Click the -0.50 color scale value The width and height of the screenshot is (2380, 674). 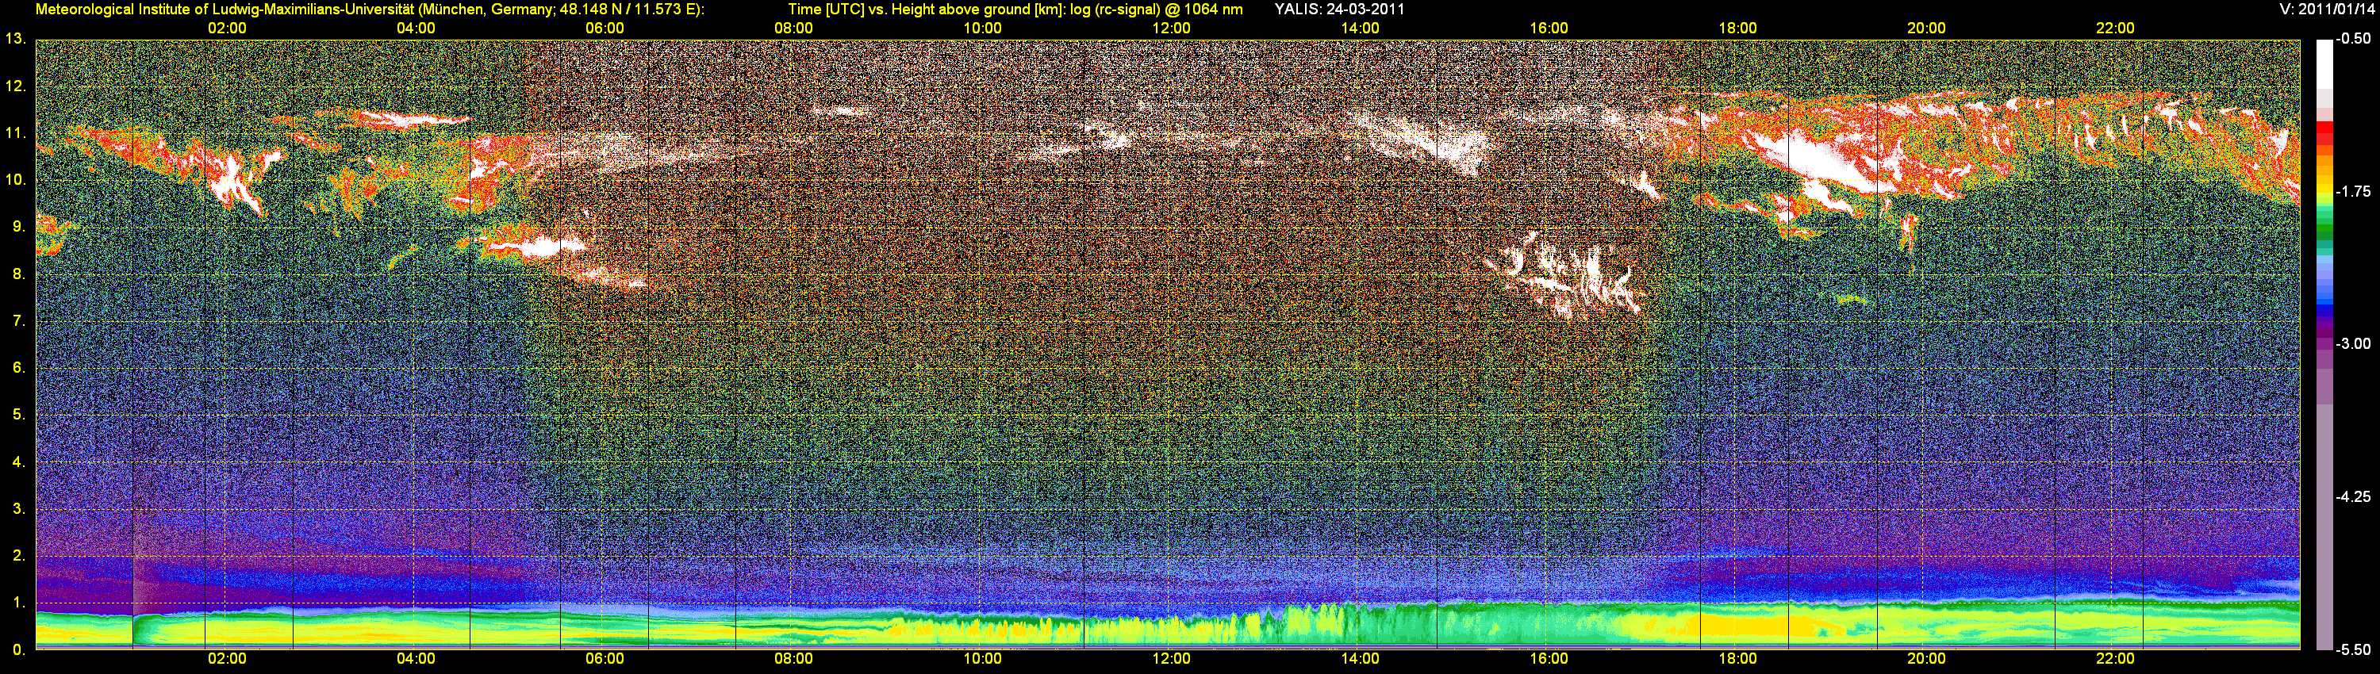pyautogui.click(x=2352, y=39)
